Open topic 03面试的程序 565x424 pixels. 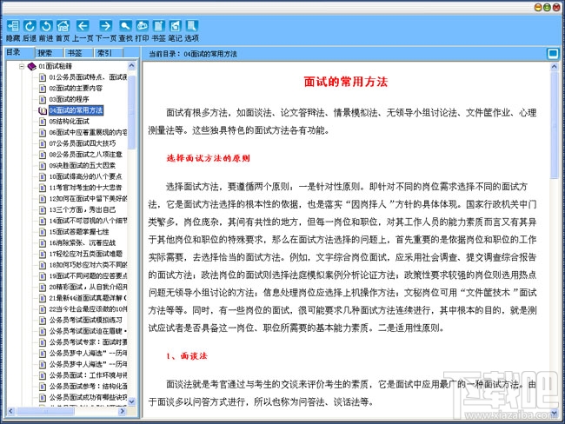(69, 99)
